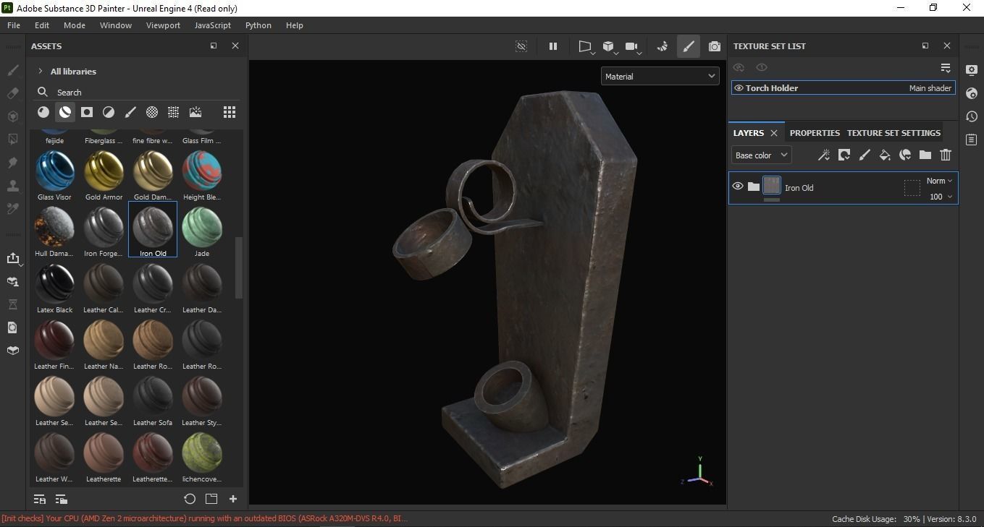Screen dimensions: 984x527
Task: Select the Paint brush tool in left toolbar
Action: [x=12, y=70]
